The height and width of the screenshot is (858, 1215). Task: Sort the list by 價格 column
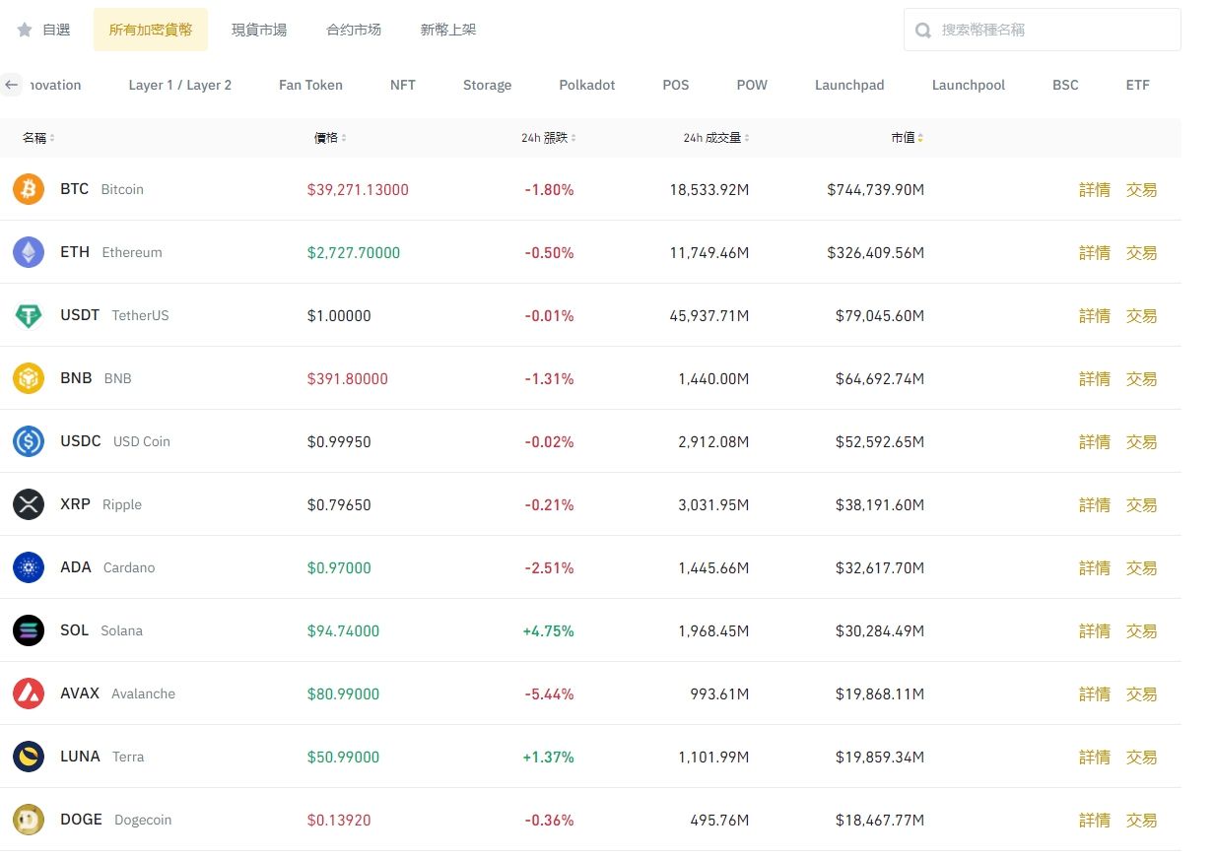tap(330, 138)
